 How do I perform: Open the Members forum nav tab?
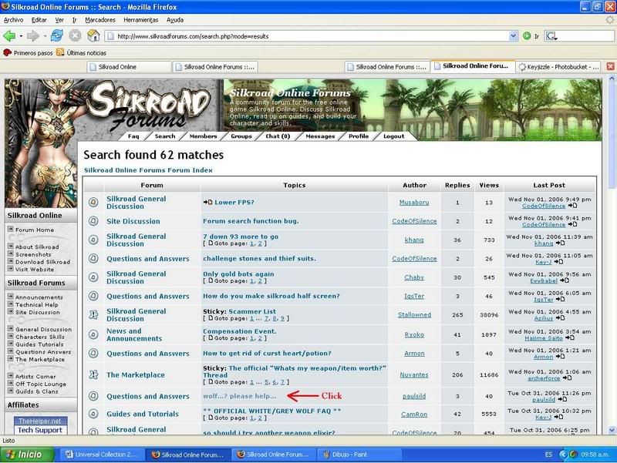203,136
